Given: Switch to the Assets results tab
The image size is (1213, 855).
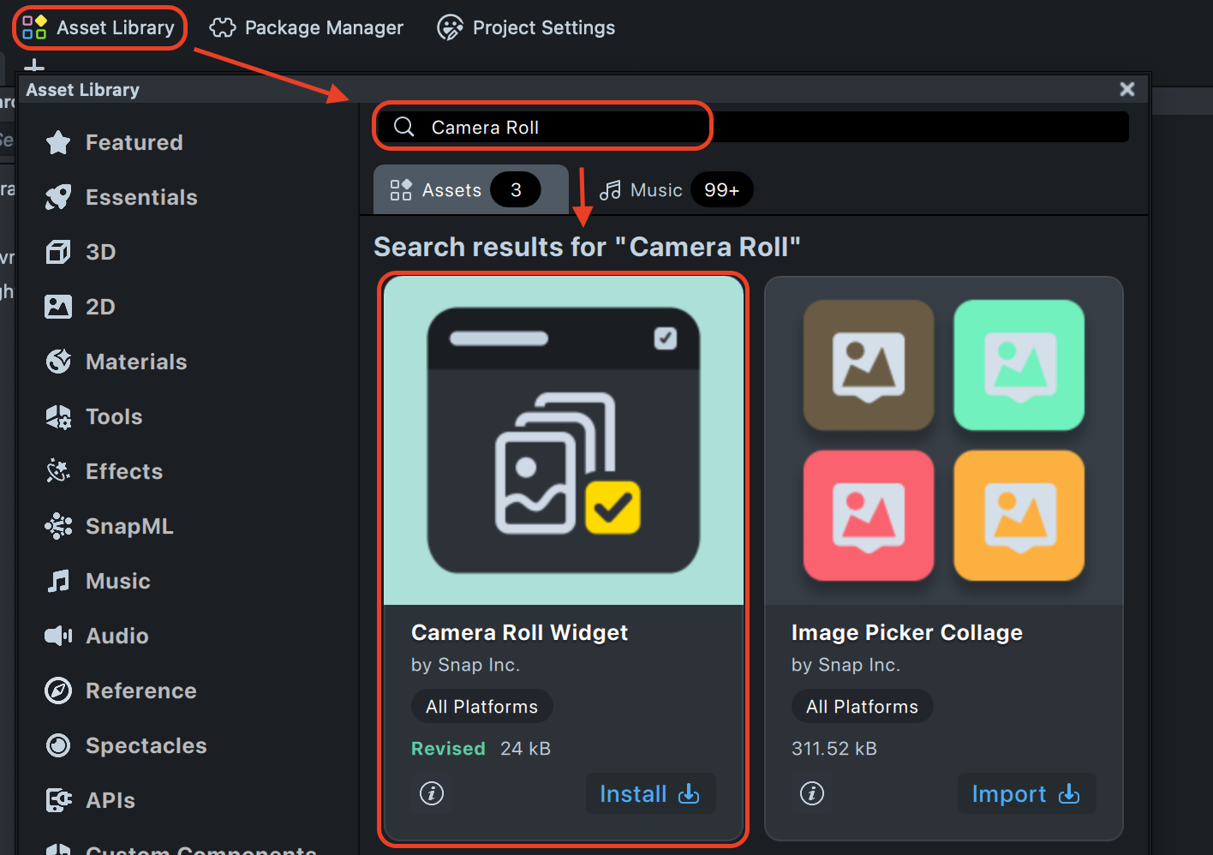Looking at the screenshot, I should (x=469, y=190).
